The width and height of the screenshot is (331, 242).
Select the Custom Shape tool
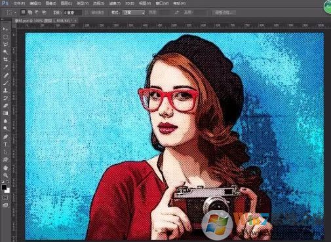(5, 160)
